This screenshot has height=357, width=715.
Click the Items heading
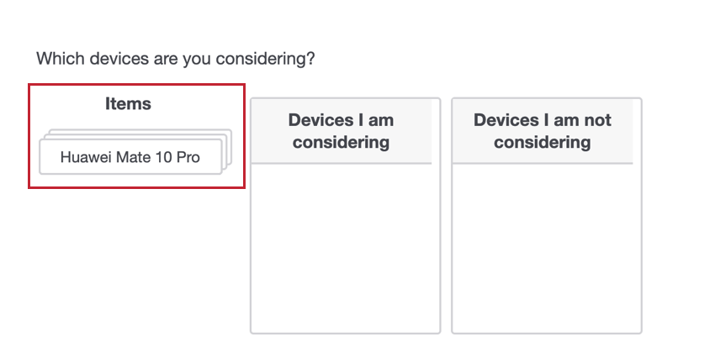[128, 104]
